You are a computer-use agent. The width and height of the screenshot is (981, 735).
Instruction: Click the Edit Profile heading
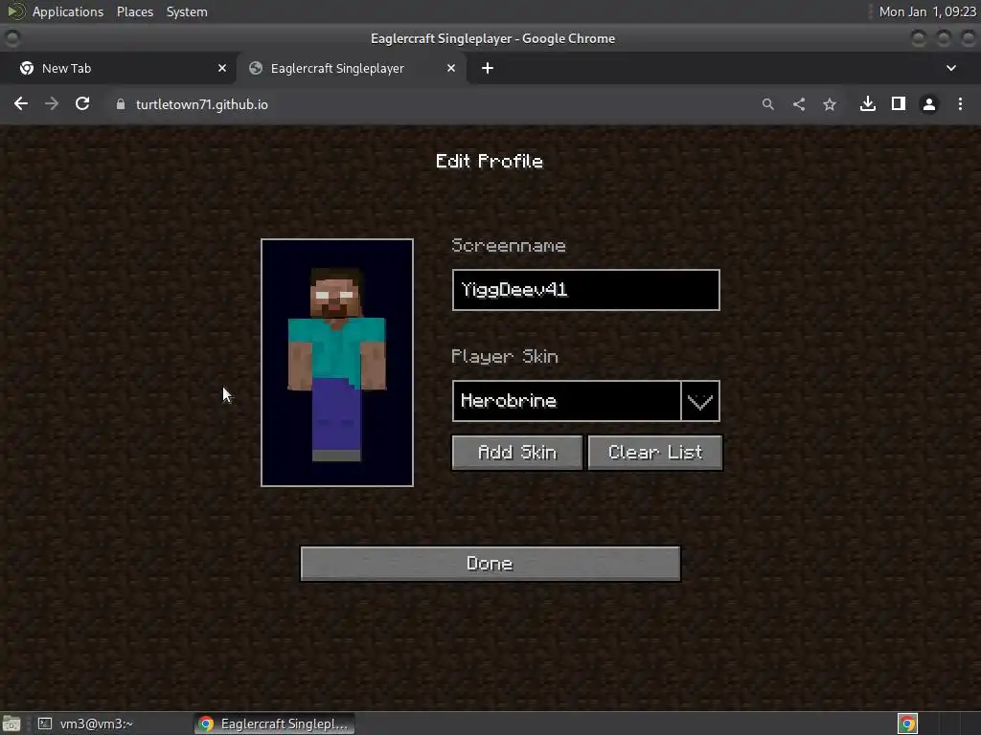coord(490,161)
